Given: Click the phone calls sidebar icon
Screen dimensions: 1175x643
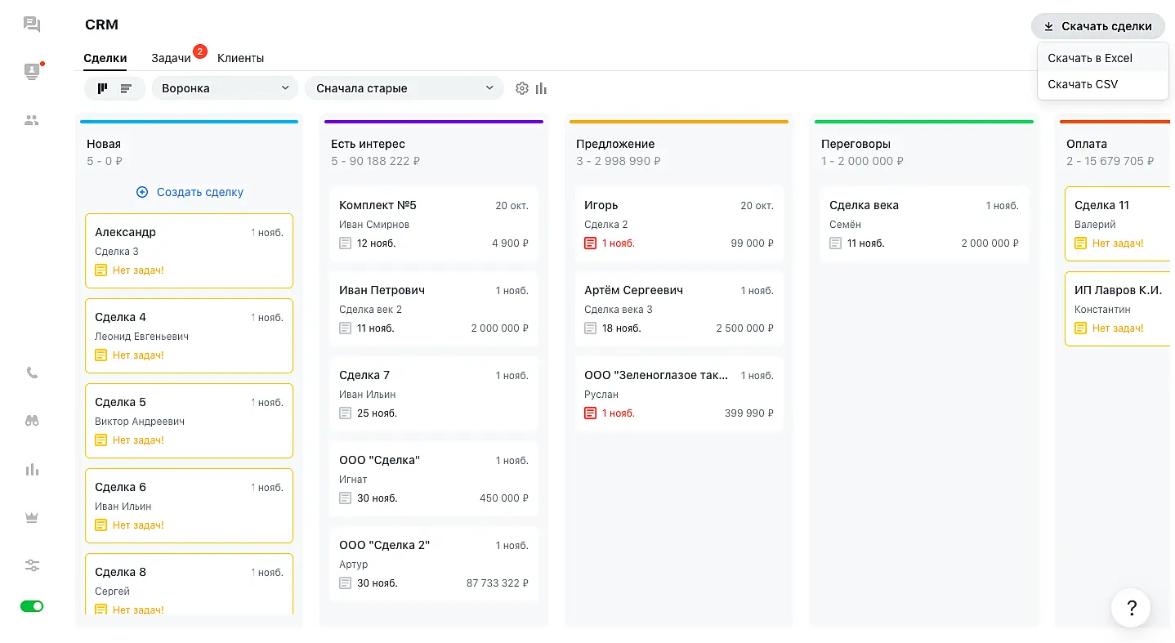Looking at the screenshot, I should (x=32, y=373).
